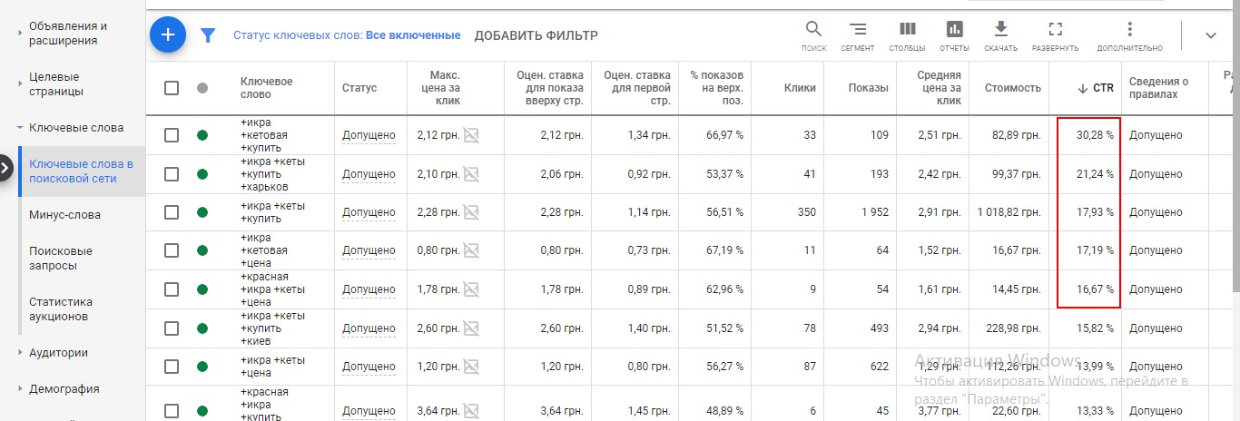Open the search (Поиск) tool
Image resolution: width=1240 pixels, height=421 pixels.
(814, 35)
